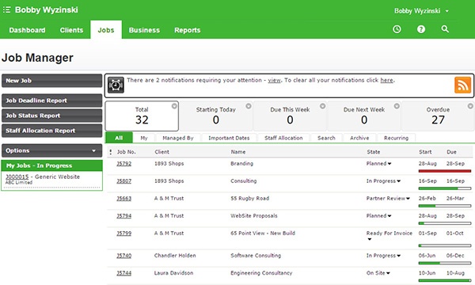The height and width of the screenshot is (285, 475).
Task: Toggle the Starting Today tile circle
Action: coord(249,106)
